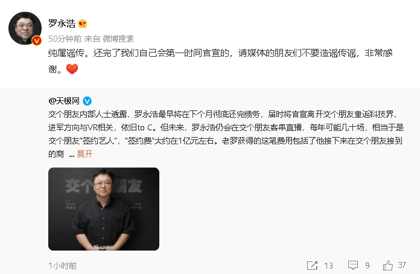
Task: Click the 微博搜索 source link
Action: [x=118, y=39]
